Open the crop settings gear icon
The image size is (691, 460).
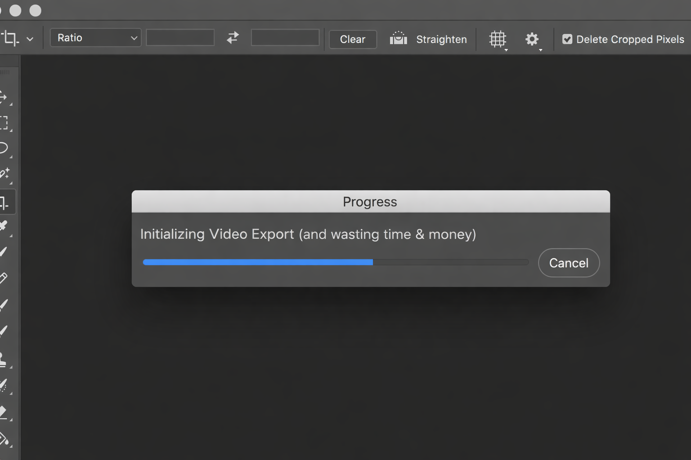coord(532,39)
